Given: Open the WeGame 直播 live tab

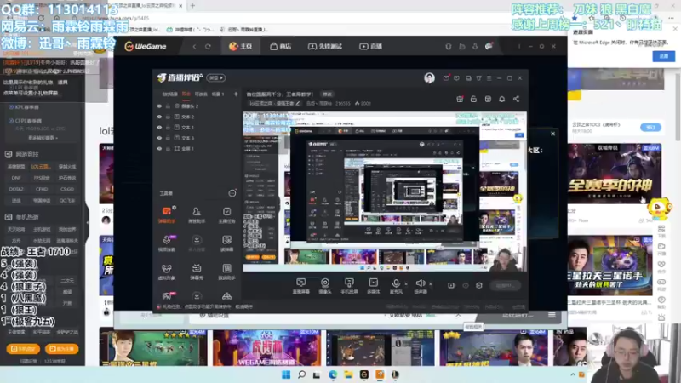Looking at the screenshot, I should (370, 46).
